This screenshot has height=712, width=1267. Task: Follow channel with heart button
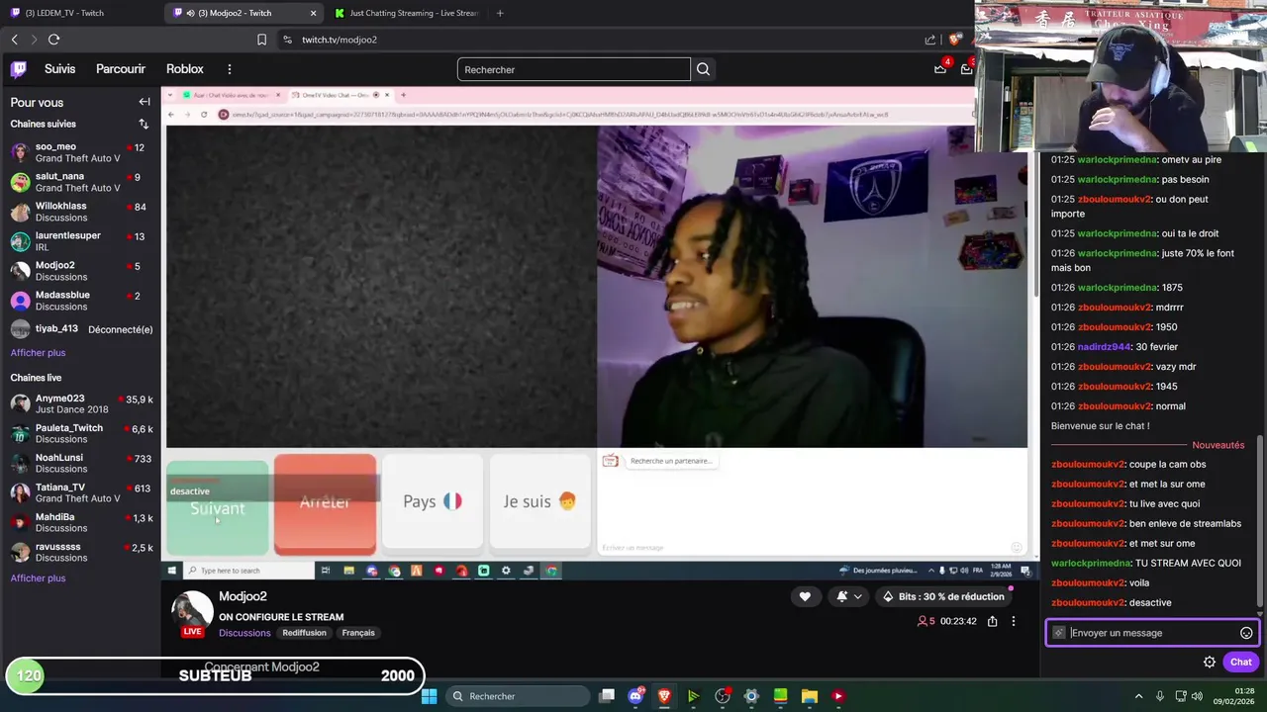point(805,596)
